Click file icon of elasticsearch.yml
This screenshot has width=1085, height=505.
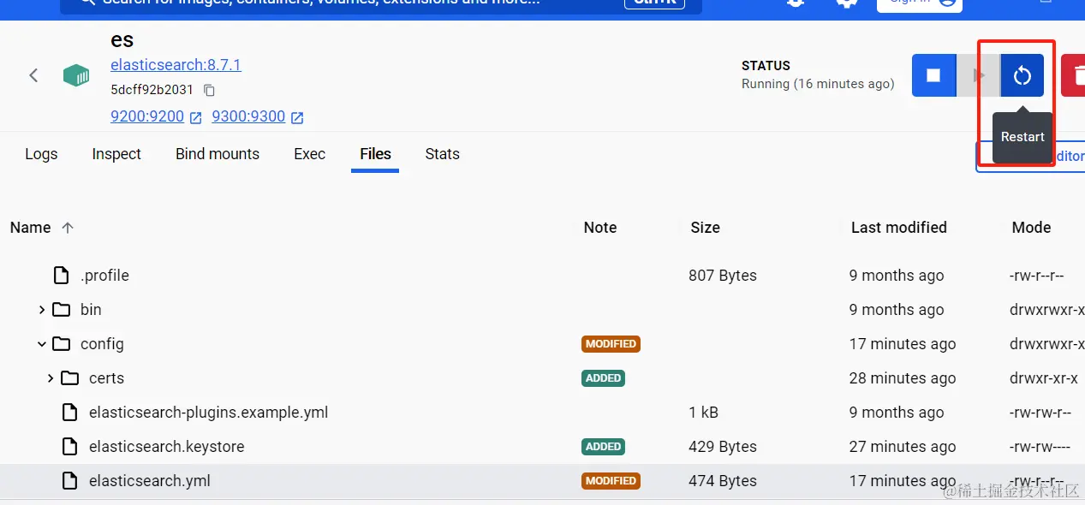(x=69, y=481)
